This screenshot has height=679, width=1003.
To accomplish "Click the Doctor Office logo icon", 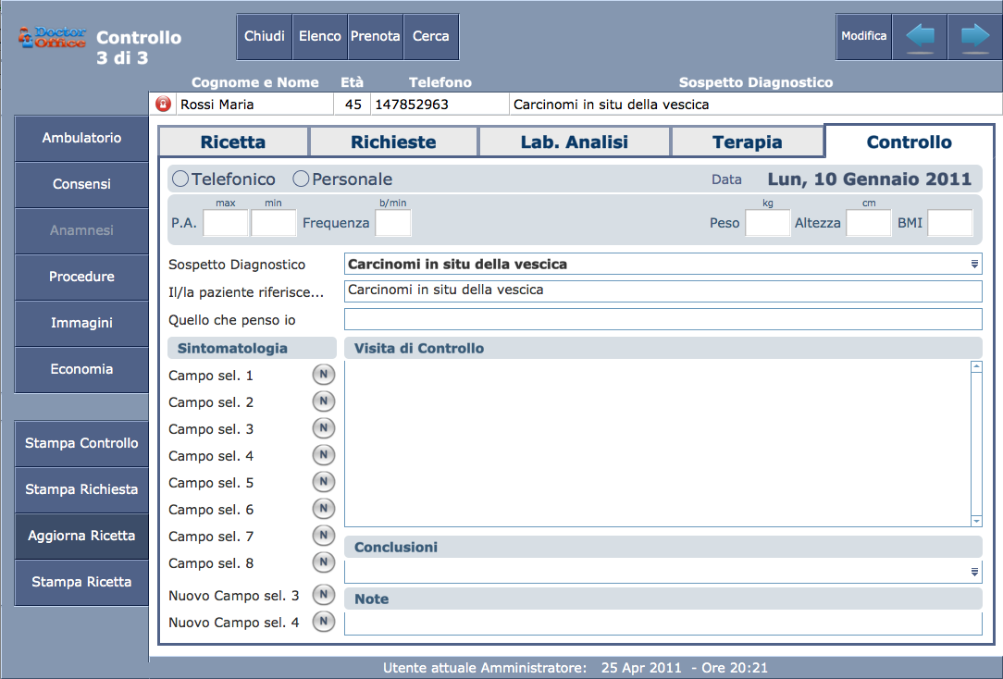I will (x=52, y=37).
